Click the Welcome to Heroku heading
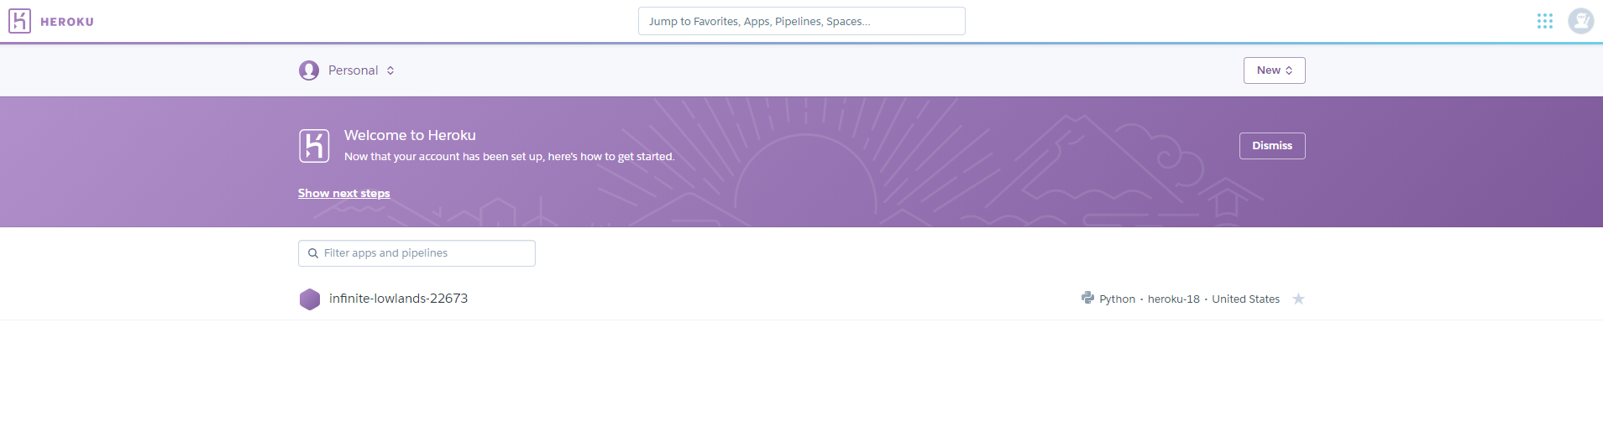 coord(410,135)
